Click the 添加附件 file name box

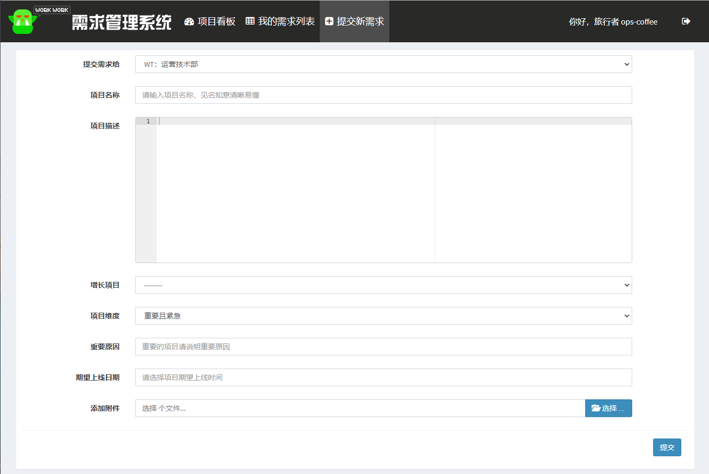coord(359,408)
